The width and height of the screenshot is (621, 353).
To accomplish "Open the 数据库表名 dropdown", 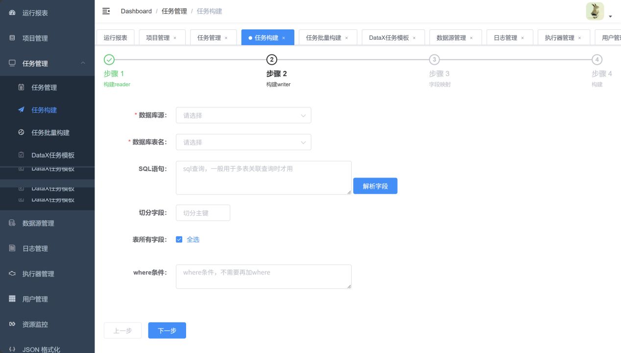I will 243,142.
